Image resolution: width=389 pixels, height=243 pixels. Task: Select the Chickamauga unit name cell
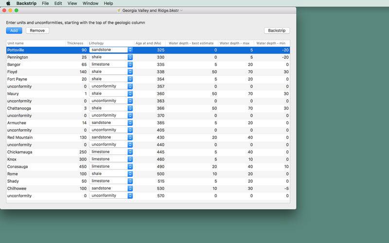19,152
